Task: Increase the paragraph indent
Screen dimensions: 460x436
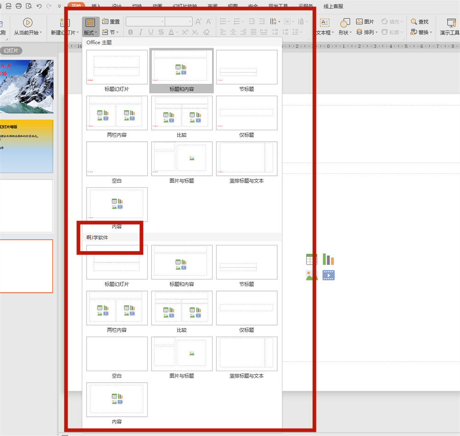Action: (262, 22)
